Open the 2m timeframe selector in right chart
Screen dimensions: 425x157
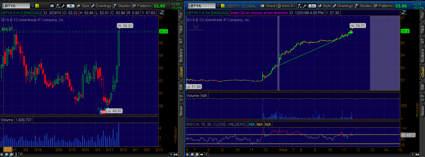[312, 6]
